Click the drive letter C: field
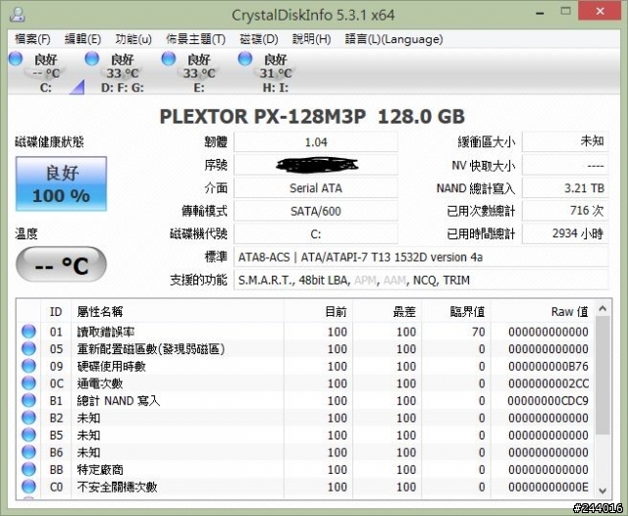This screenshot has height=516, width=628. (x=316, y=233)
